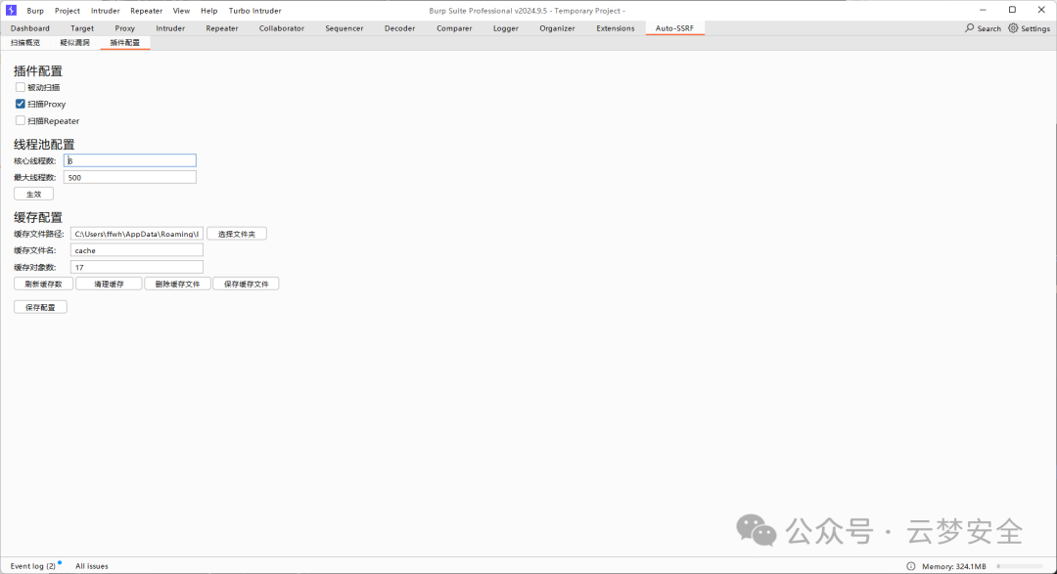Viewport: 1057px width, 574px height.
Task: Click the 选择文件夹 button
Action: coord(237,234)
